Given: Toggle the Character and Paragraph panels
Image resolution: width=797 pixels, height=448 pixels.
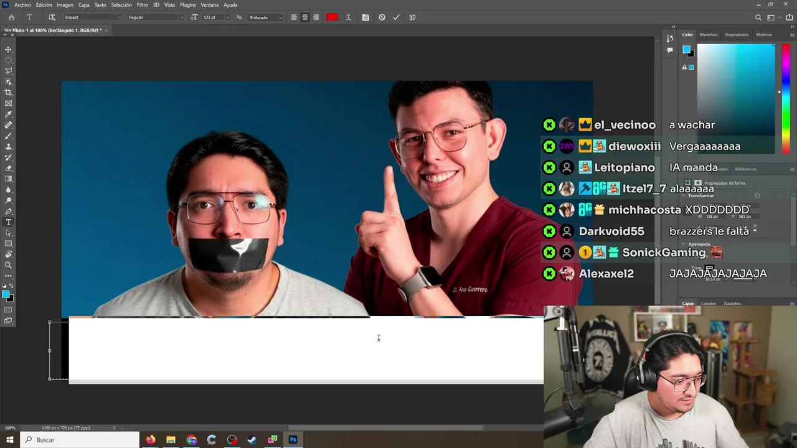Looking at the screenshot, I should click(x=365, y=17).
